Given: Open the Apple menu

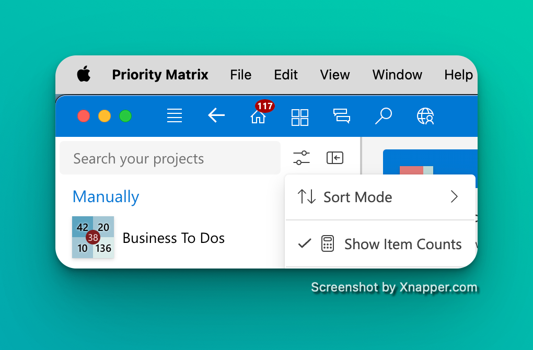Looking at the screenshot, I should (x=84, y=75).
